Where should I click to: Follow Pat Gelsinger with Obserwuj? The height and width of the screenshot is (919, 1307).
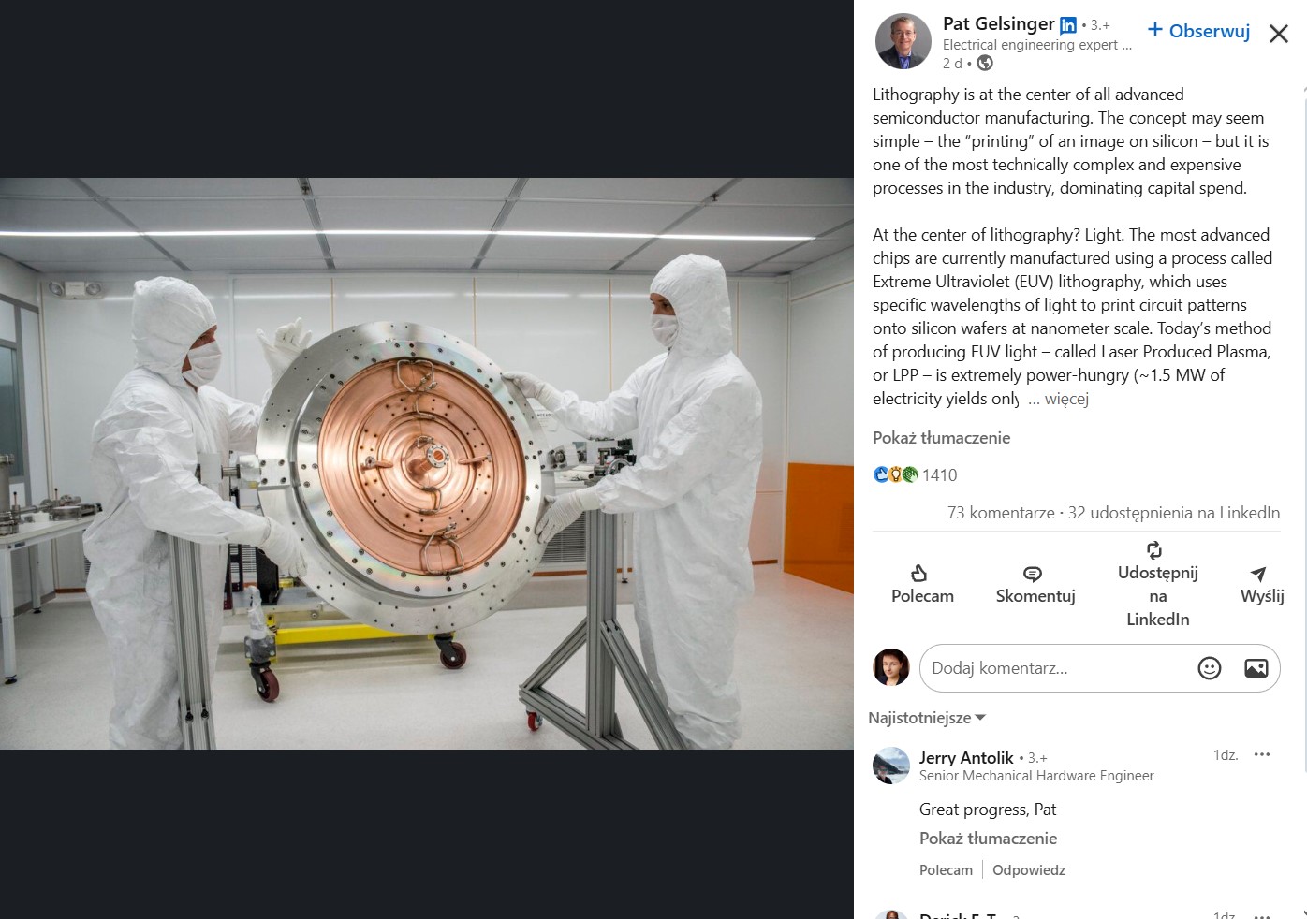(1198, 31)
